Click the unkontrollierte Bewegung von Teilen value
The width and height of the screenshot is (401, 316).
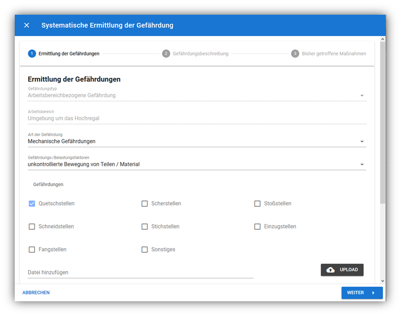[84, 164]
